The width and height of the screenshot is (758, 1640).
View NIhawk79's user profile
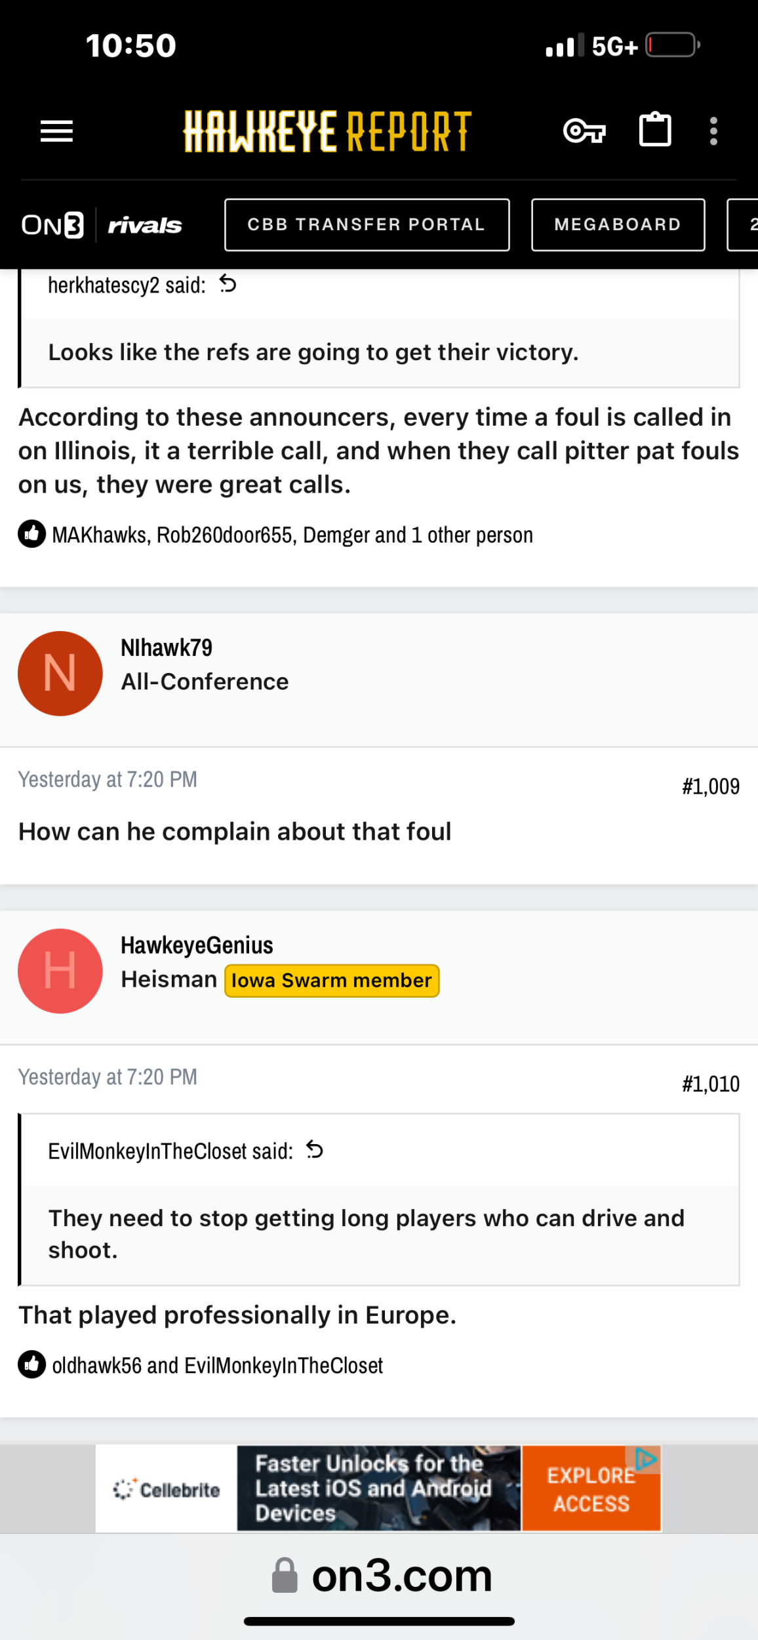(167, 647)
